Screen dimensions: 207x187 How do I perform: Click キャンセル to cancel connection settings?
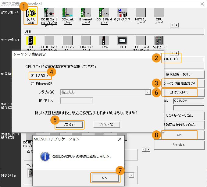179,145
